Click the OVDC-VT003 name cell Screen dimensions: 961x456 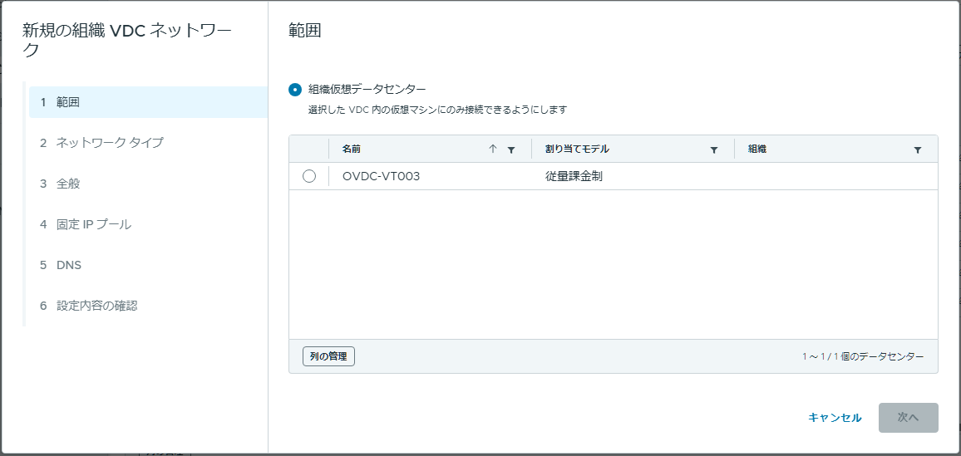382,176
